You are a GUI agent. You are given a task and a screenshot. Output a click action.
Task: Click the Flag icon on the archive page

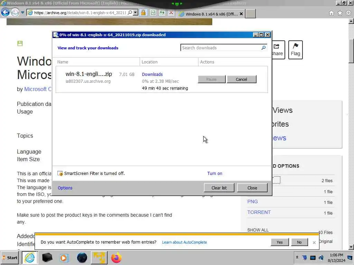295,50
